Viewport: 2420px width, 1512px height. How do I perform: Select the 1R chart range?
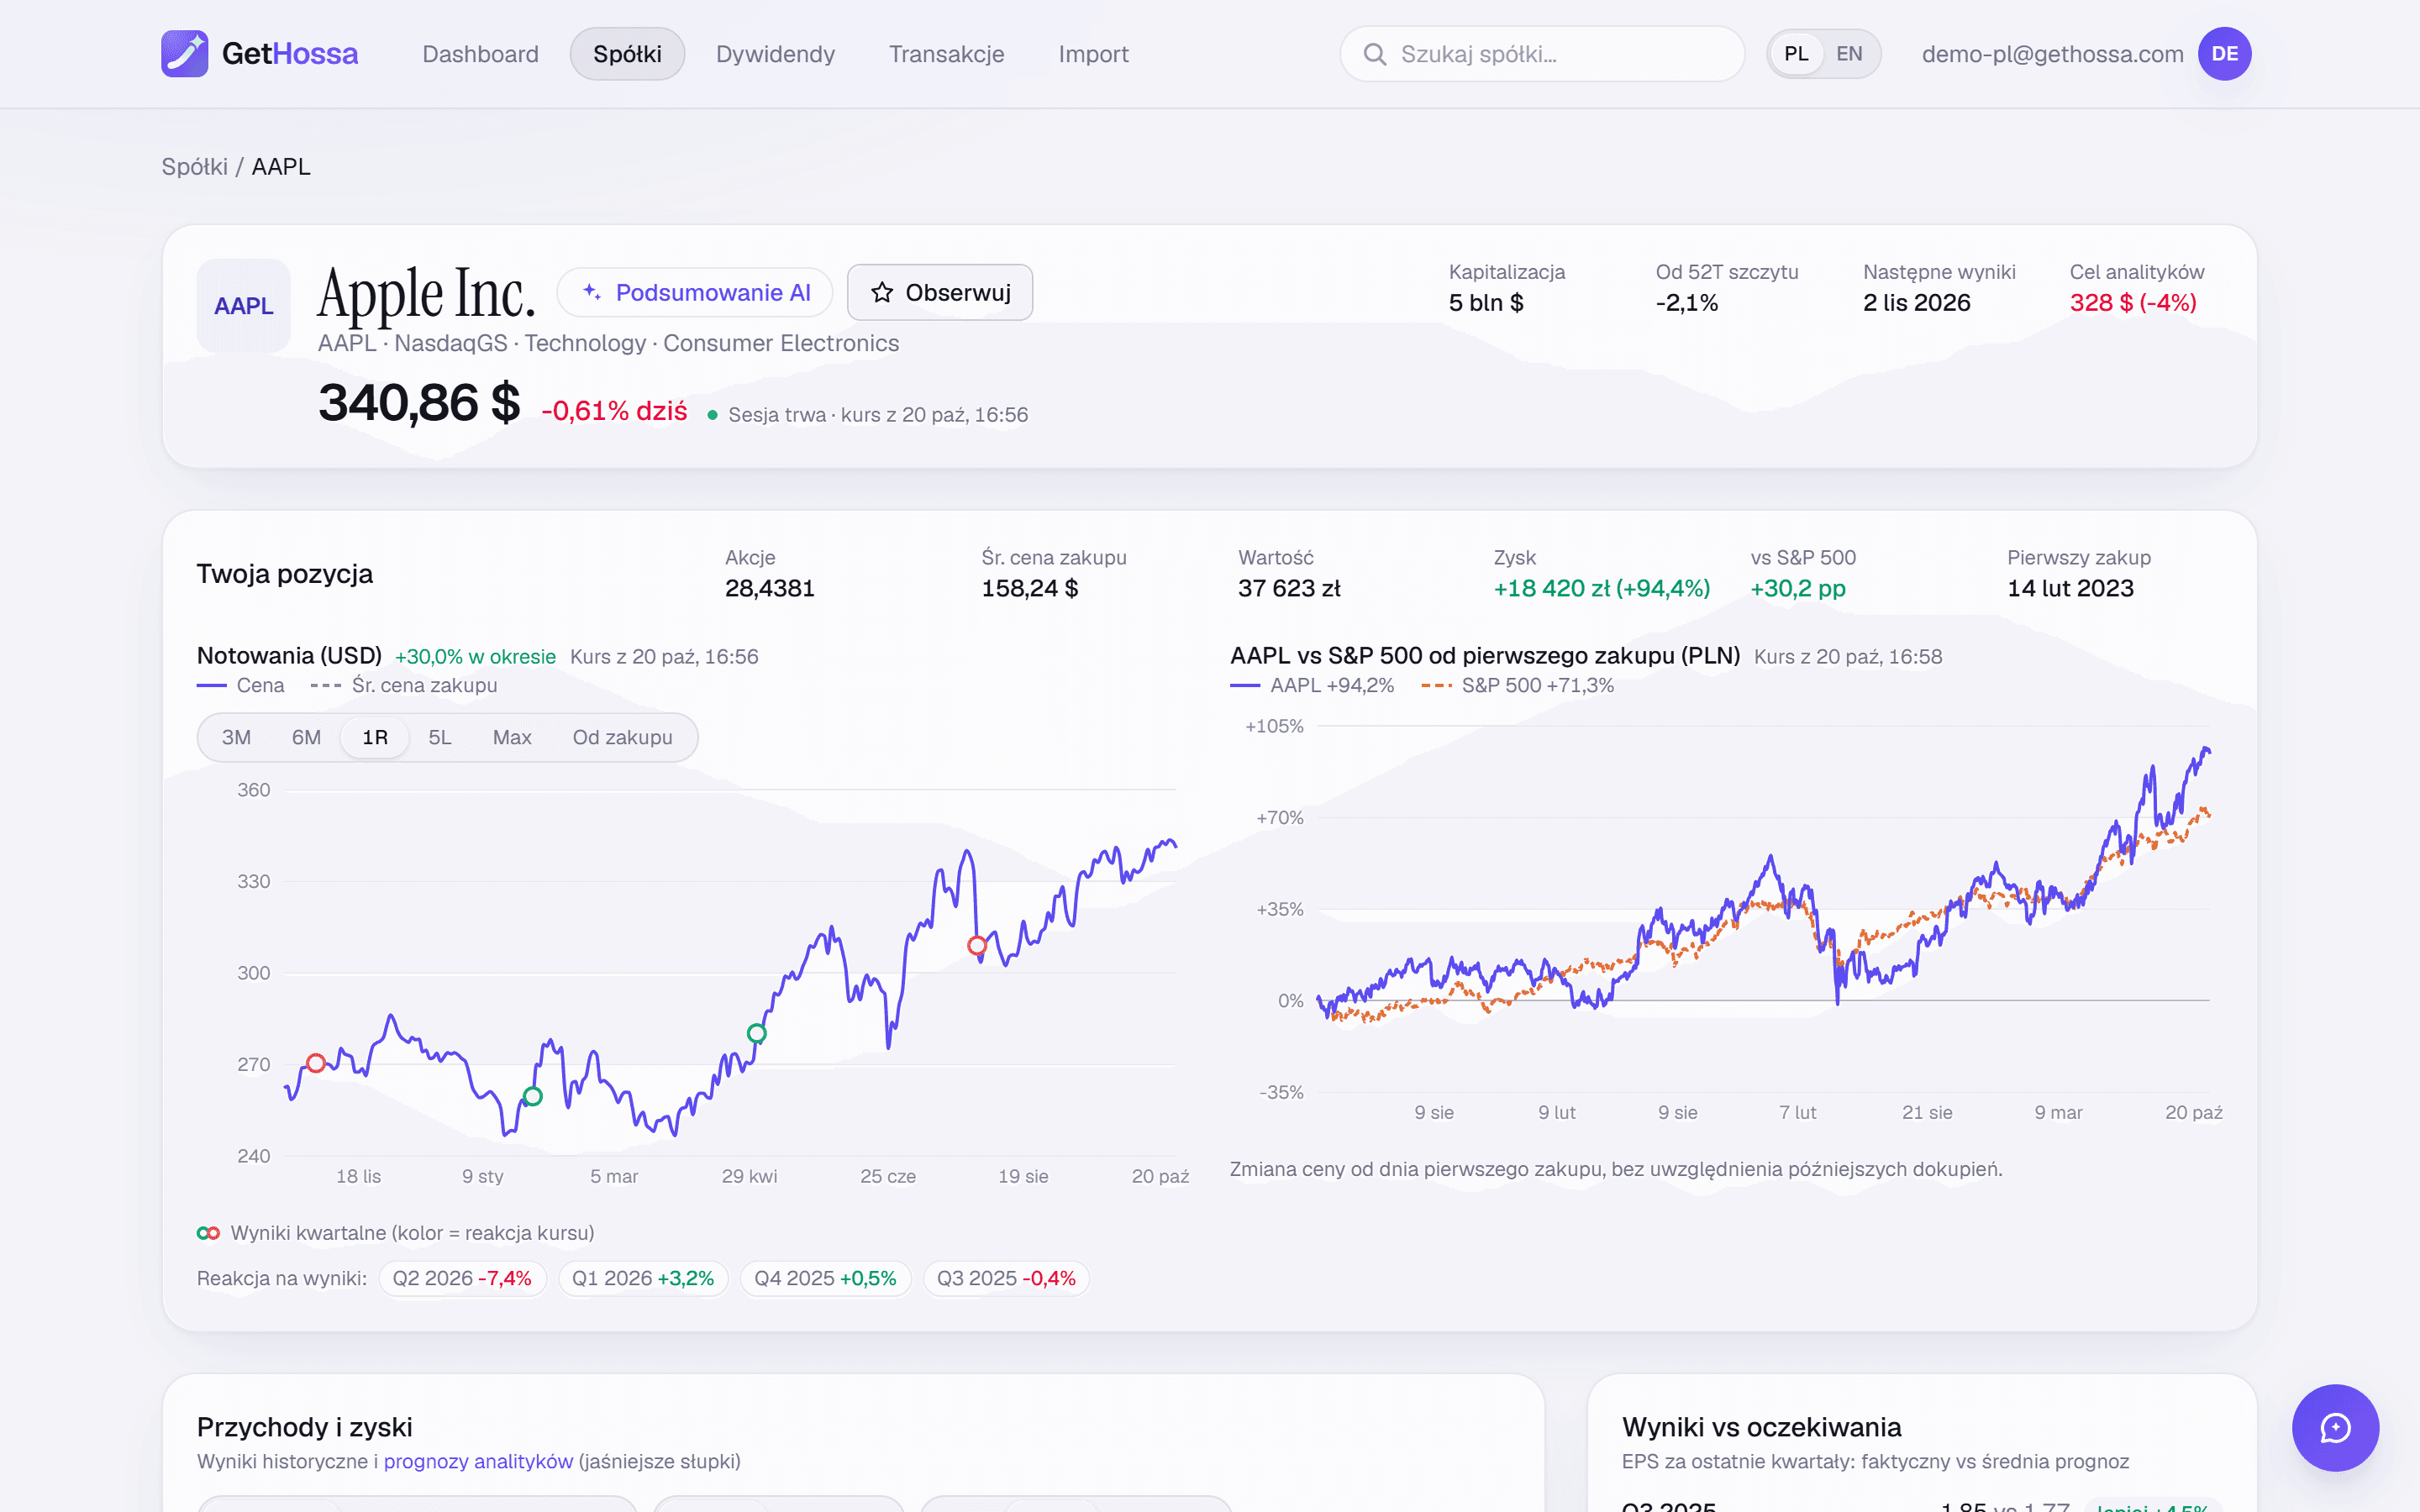point(375,738)
